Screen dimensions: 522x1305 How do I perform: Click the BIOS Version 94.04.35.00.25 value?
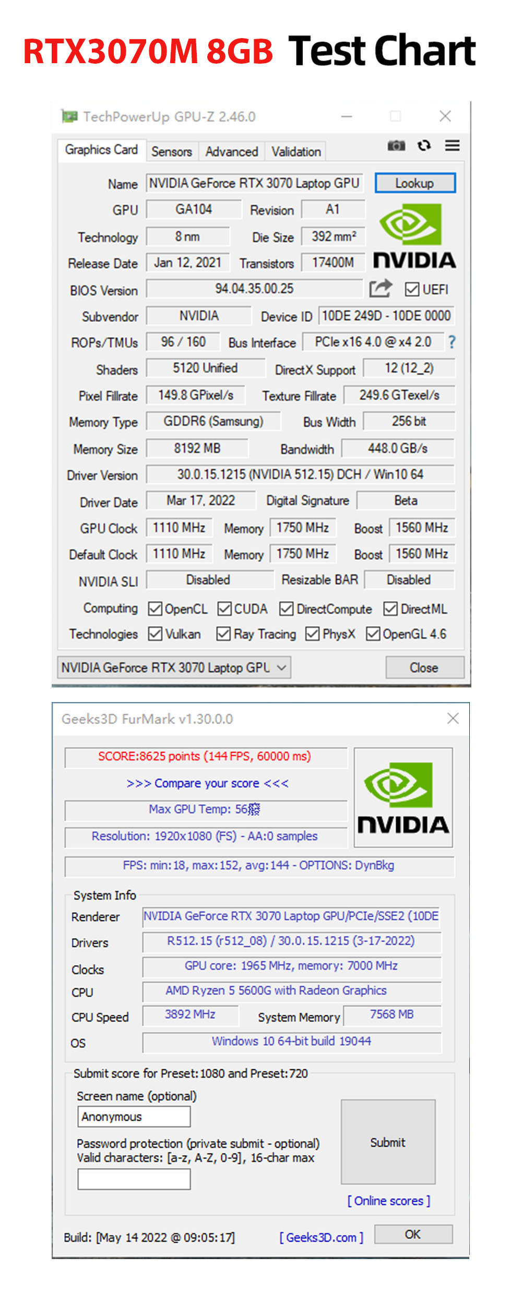point(254,289)
